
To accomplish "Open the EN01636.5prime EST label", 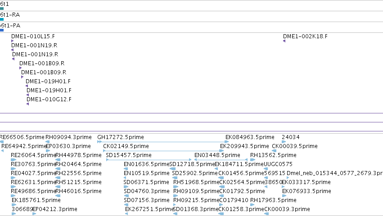I will (x=147, y=164).
